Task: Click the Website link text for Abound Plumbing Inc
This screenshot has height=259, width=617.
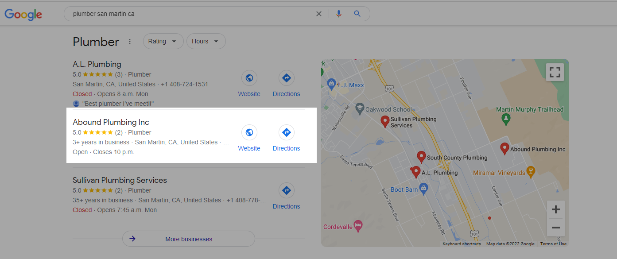Action: pos(249,148)
